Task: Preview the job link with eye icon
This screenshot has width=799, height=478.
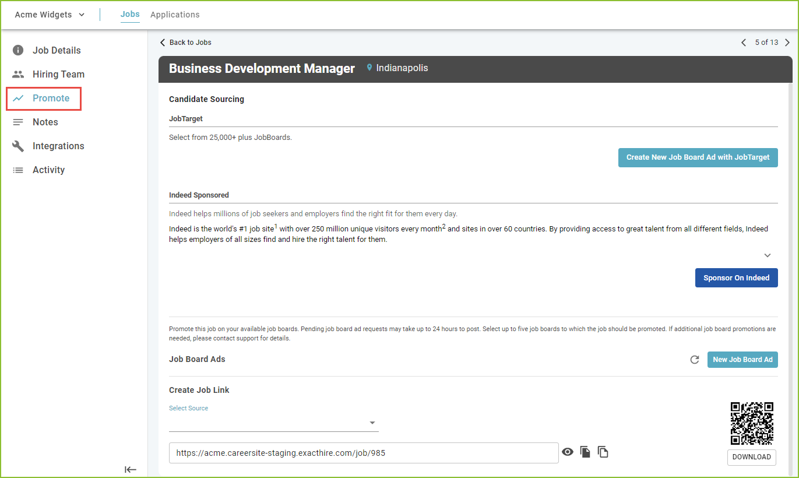Action: (568, 452)
